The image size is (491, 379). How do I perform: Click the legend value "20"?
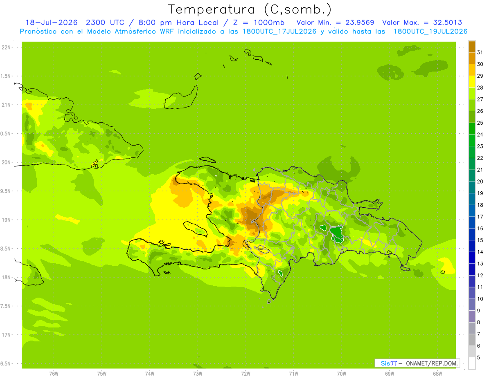(480, 182)
